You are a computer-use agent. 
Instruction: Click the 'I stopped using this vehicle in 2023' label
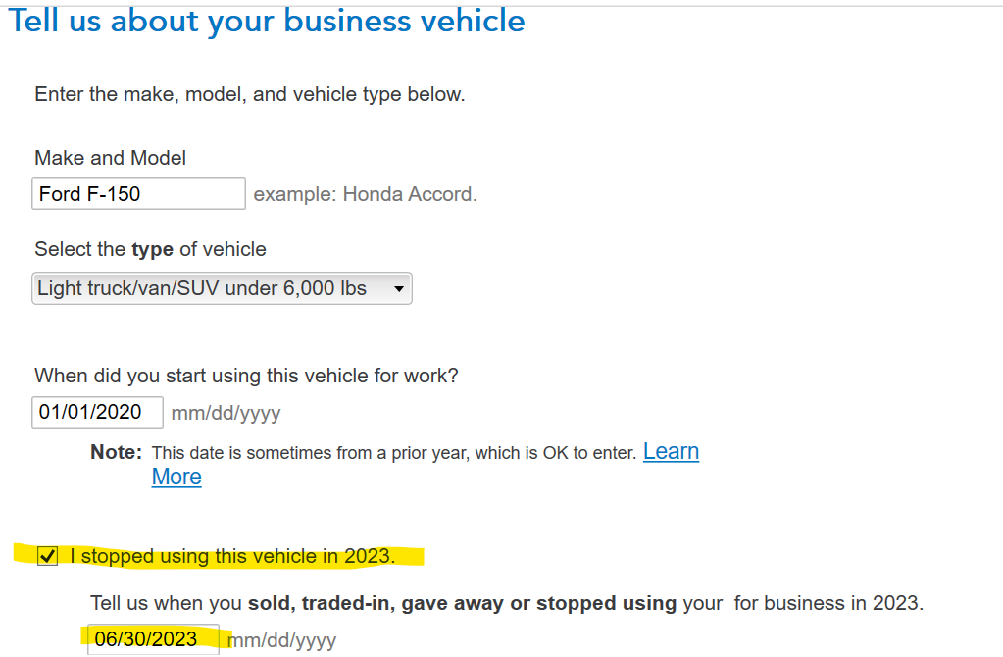coord(232,557)
